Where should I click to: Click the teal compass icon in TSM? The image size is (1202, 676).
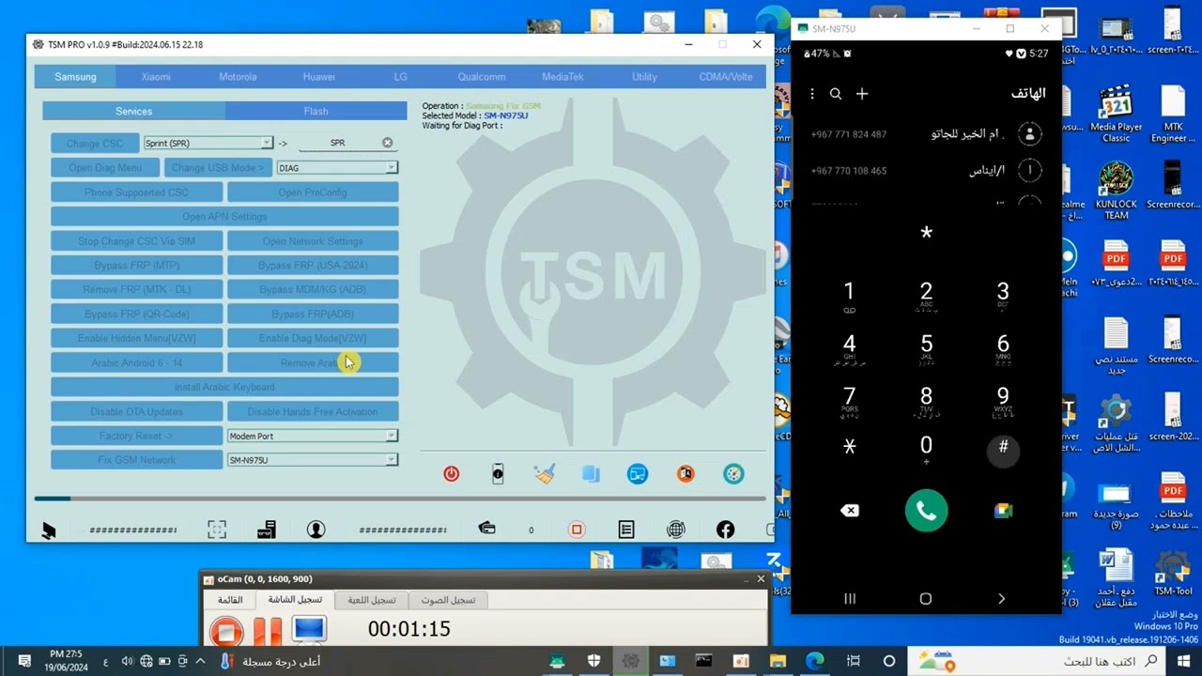[x=733, y=474]
